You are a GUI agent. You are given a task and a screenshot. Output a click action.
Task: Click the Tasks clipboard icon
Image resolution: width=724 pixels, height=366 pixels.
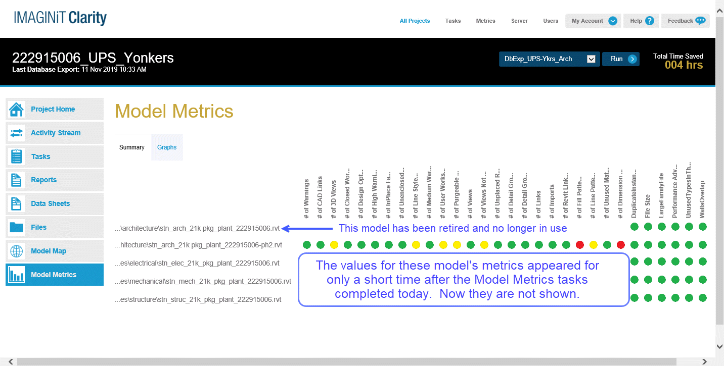(17, 156)
